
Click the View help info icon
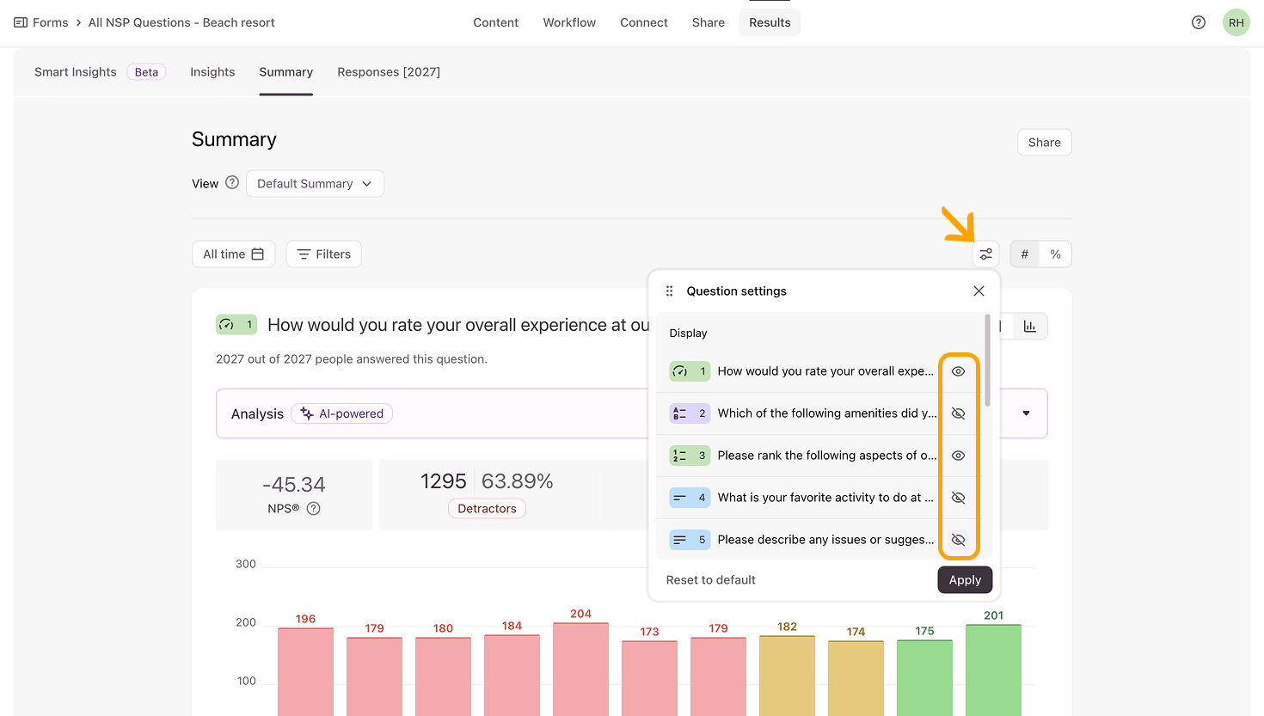[232, 183]
